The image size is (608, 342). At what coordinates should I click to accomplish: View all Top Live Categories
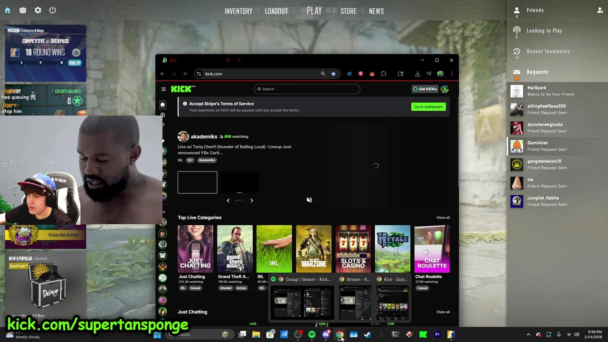click(443, 218)
